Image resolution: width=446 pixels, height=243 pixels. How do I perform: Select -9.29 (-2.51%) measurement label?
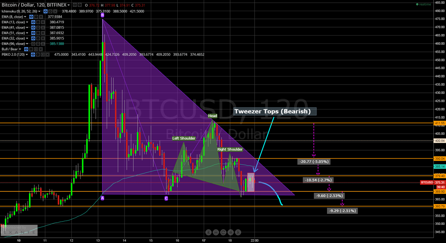pos(342,211)
